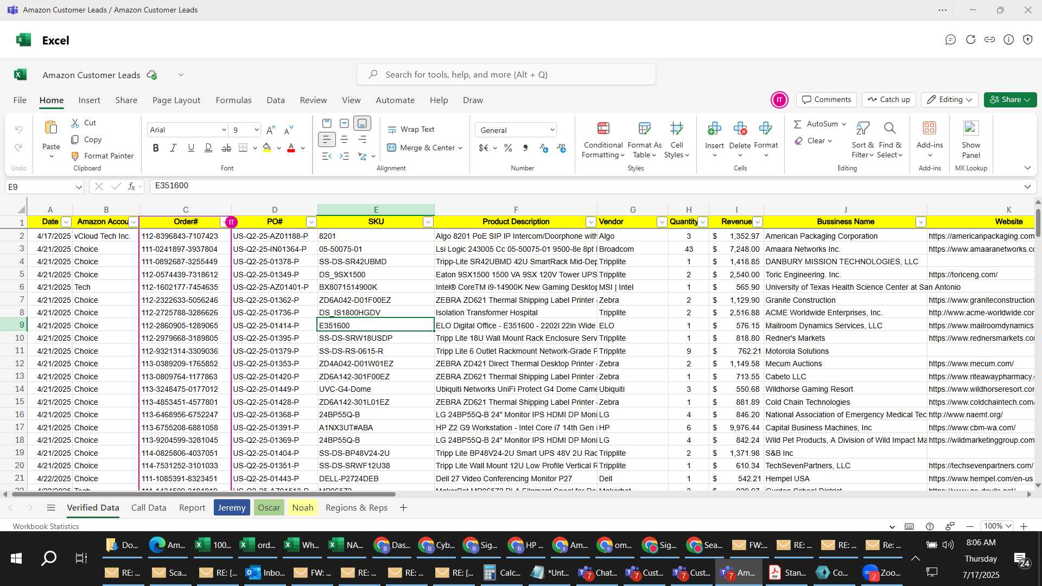Open the Add-ins gallery
This screenshot has width=1042, height=586.
tap(930, 139)
